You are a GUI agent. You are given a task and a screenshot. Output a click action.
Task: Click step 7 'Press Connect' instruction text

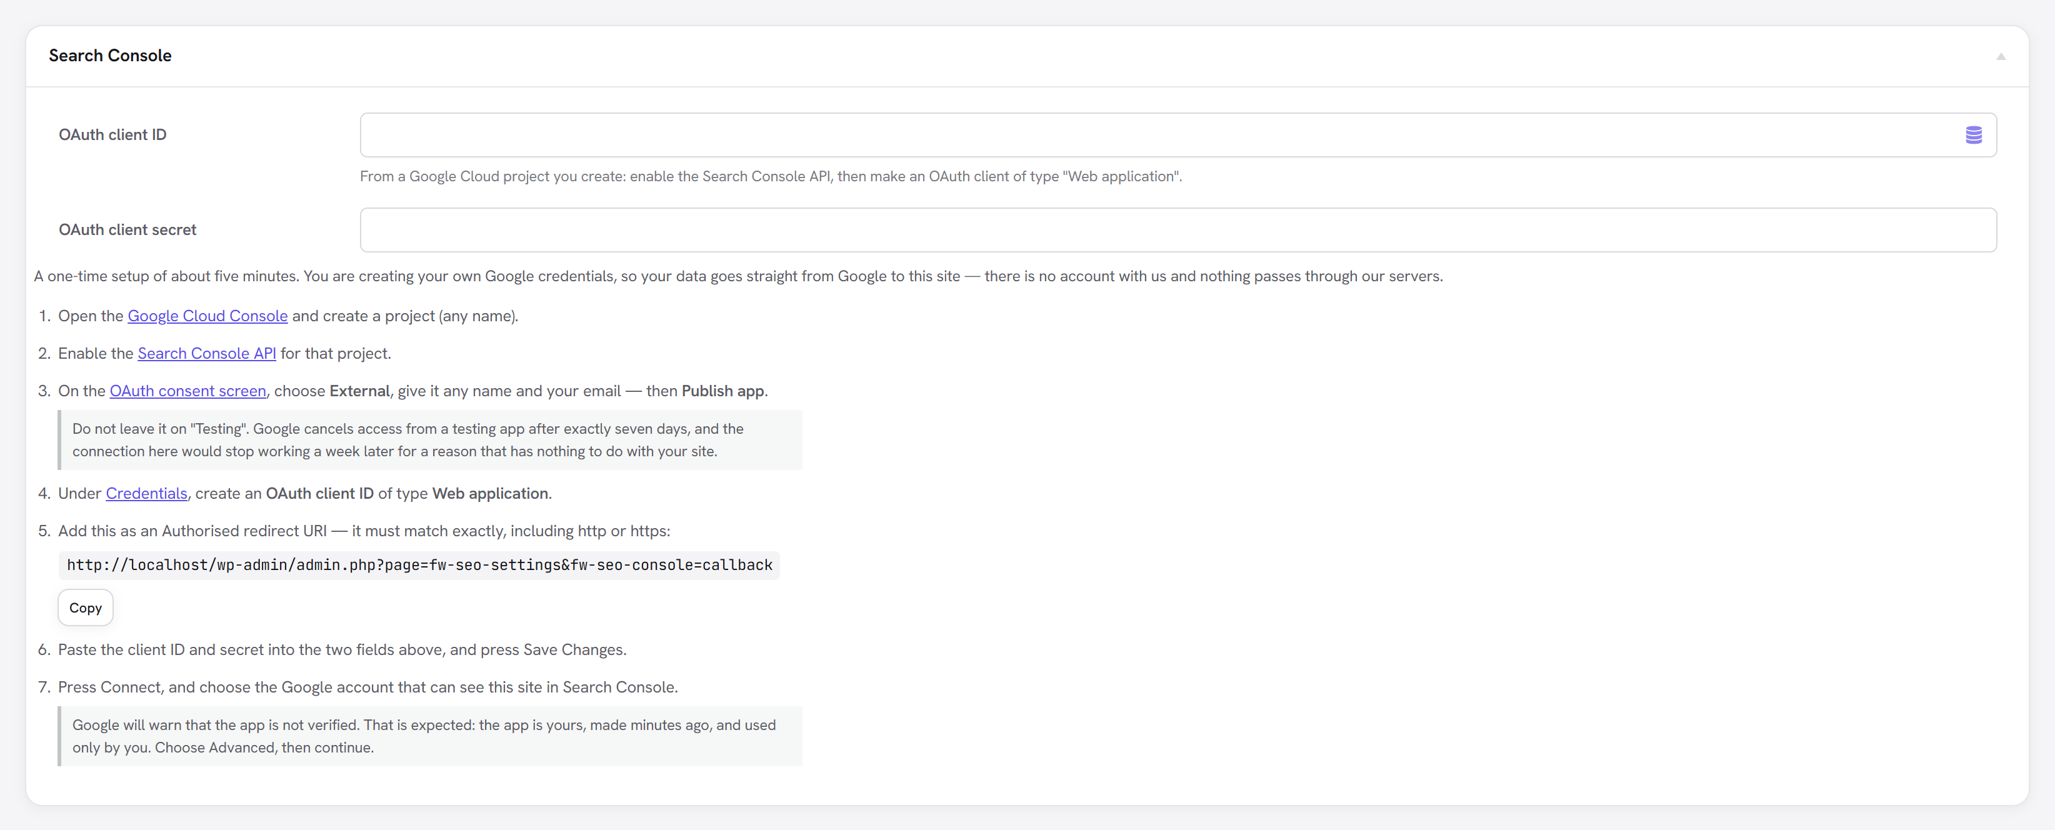[x=367, y=687]
